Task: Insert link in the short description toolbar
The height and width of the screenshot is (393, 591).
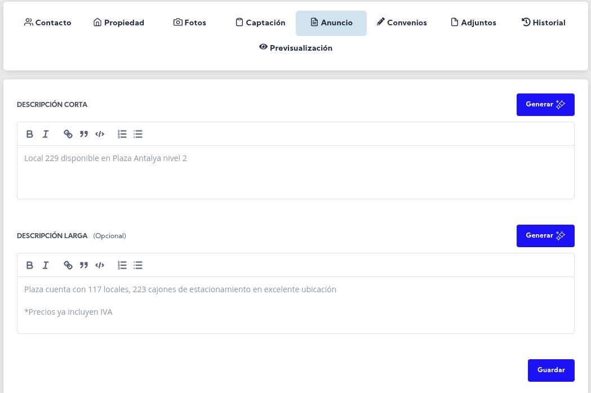Action: click(x=68, y=134)
